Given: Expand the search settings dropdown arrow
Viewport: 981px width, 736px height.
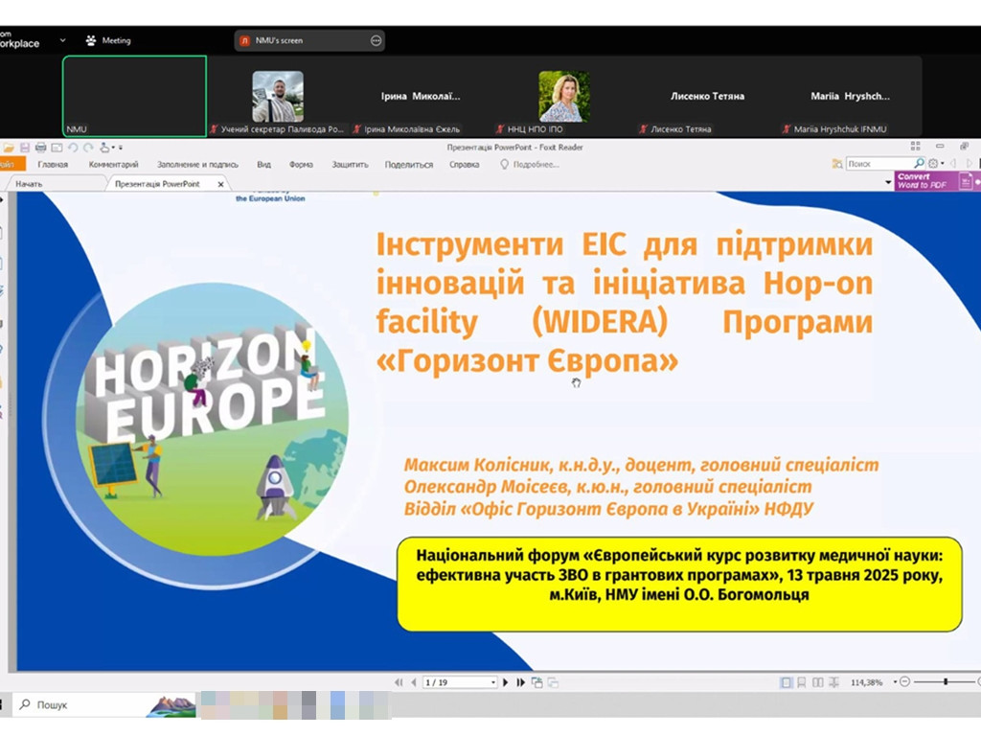Looking at the screenshot, I should point(943,164).
